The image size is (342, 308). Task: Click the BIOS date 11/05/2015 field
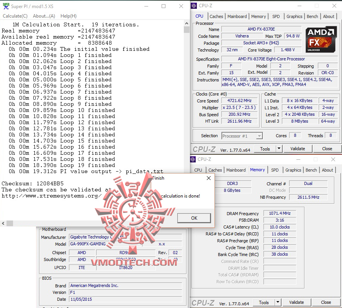click(x=125, y=299)
